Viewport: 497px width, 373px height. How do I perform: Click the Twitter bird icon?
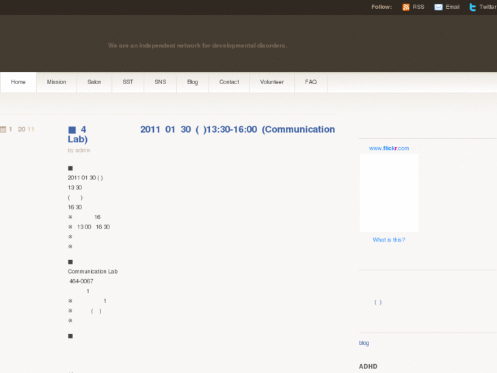(x=472, y=7)
